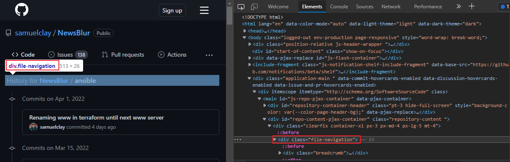This screenshot has width=510, height=162.
Task: Expand the head element node
Action: click(246, 31)
